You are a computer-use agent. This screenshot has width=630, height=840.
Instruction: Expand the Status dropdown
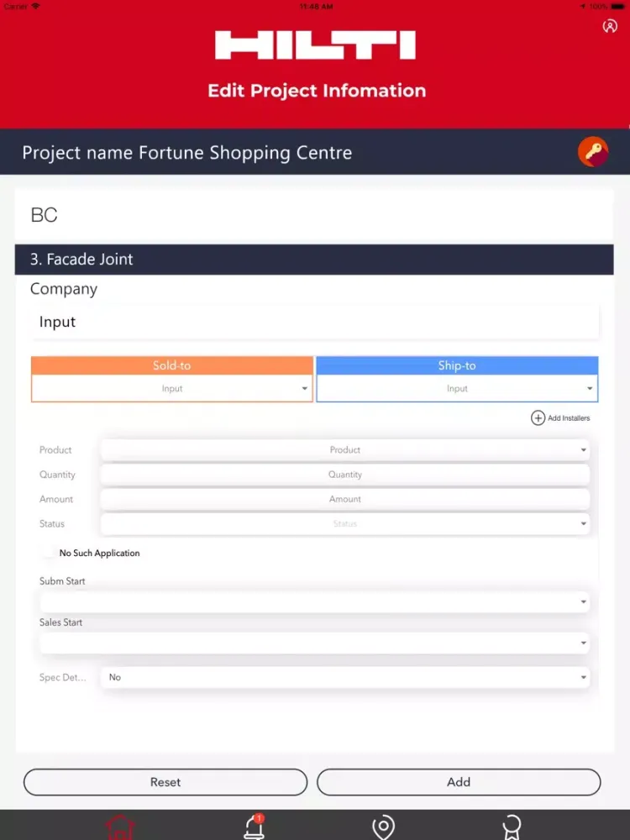345,524
